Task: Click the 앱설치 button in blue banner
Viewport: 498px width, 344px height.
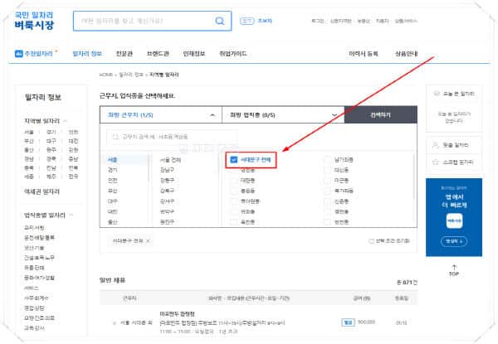Action: pyautogui.click(x=454, y=241)
